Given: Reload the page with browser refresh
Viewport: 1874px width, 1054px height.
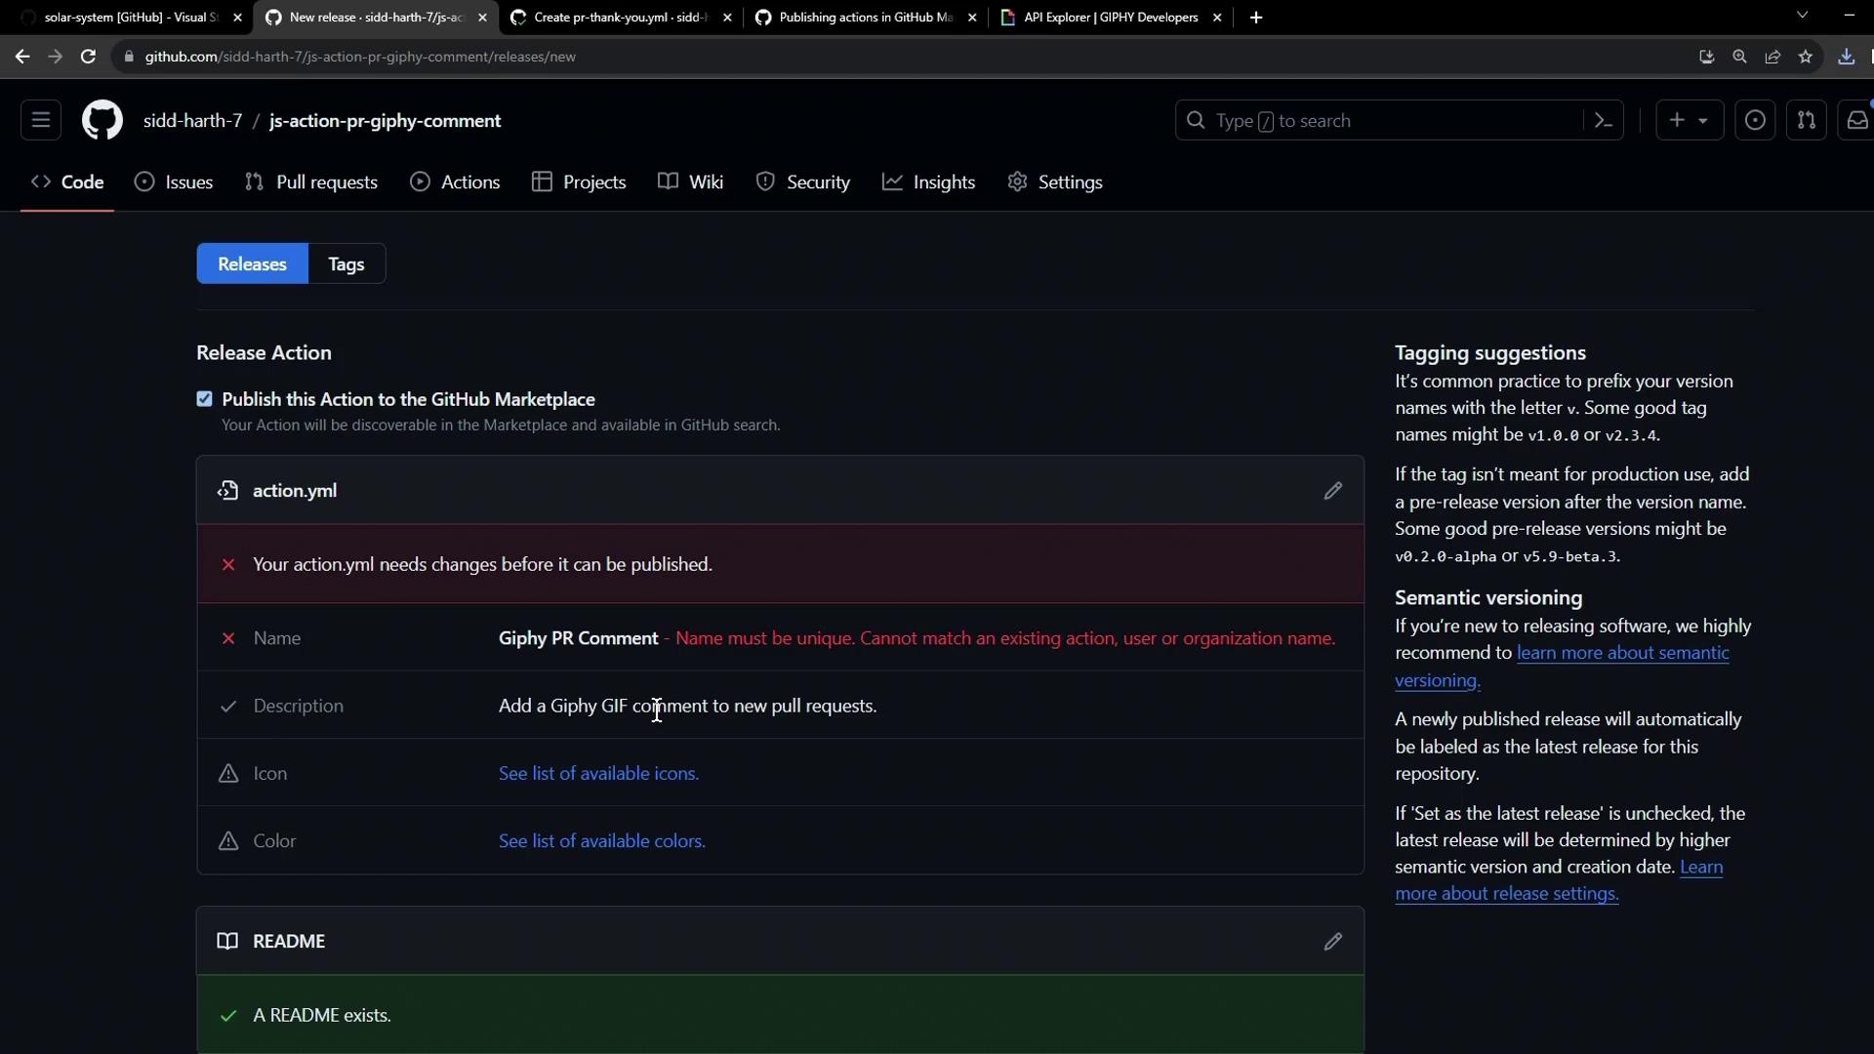Looking at the screenshot, I should (88, 57).
